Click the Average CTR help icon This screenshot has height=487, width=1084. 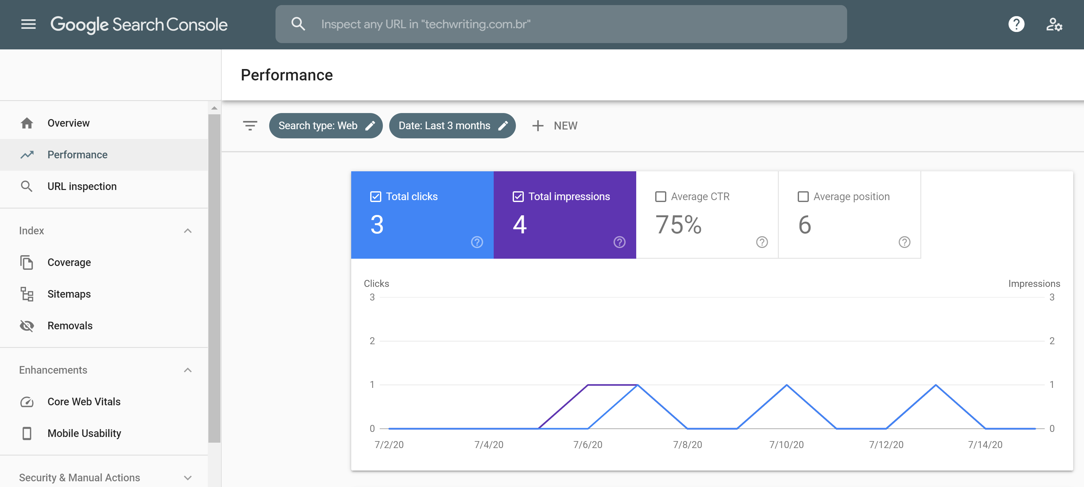click(762, 242)
